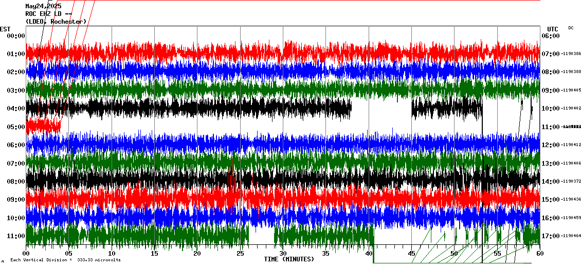The image size is (581, 267).
Task: Click the TIME (MINUTES) axis title
Action: pos(289,259)
